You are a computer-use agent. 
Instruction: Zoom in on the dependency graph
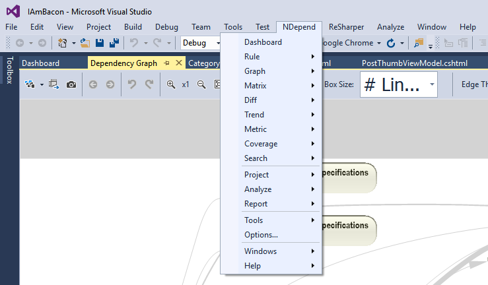point(171,84)
